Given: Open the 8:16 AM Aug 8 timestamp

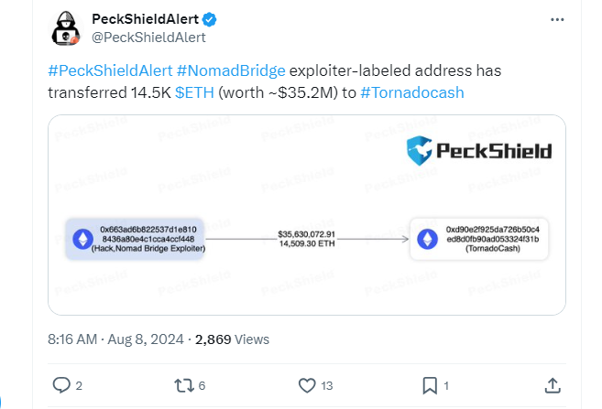Looking at the screenshot, I should 115,339.
